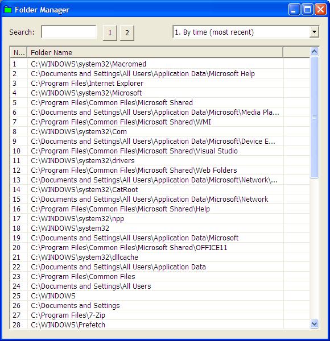Image resolution: width=330 pixels, height=341 pixels.
Task: Pick the C:\WINDOWS\Prefetch row
Action: coord(160,325)
